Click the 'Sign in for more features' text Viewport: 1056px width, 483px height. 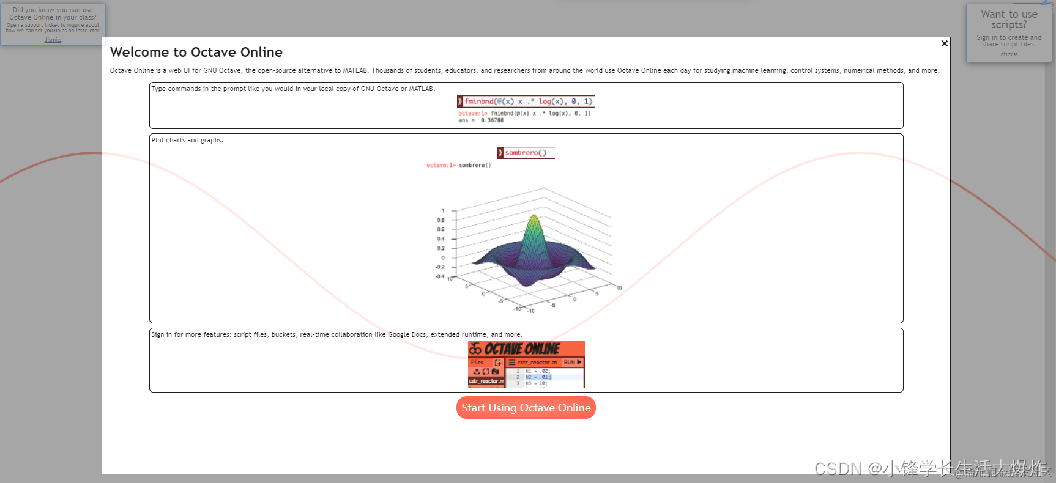point(337,334)
